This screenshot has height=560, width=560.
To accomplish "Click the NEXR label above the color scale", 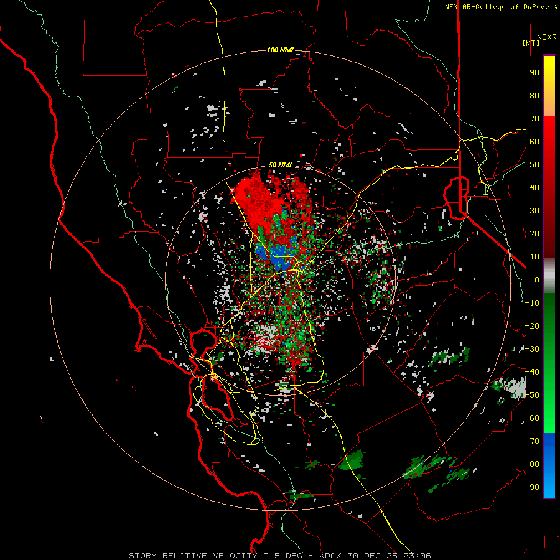I will tap(546, 37).
